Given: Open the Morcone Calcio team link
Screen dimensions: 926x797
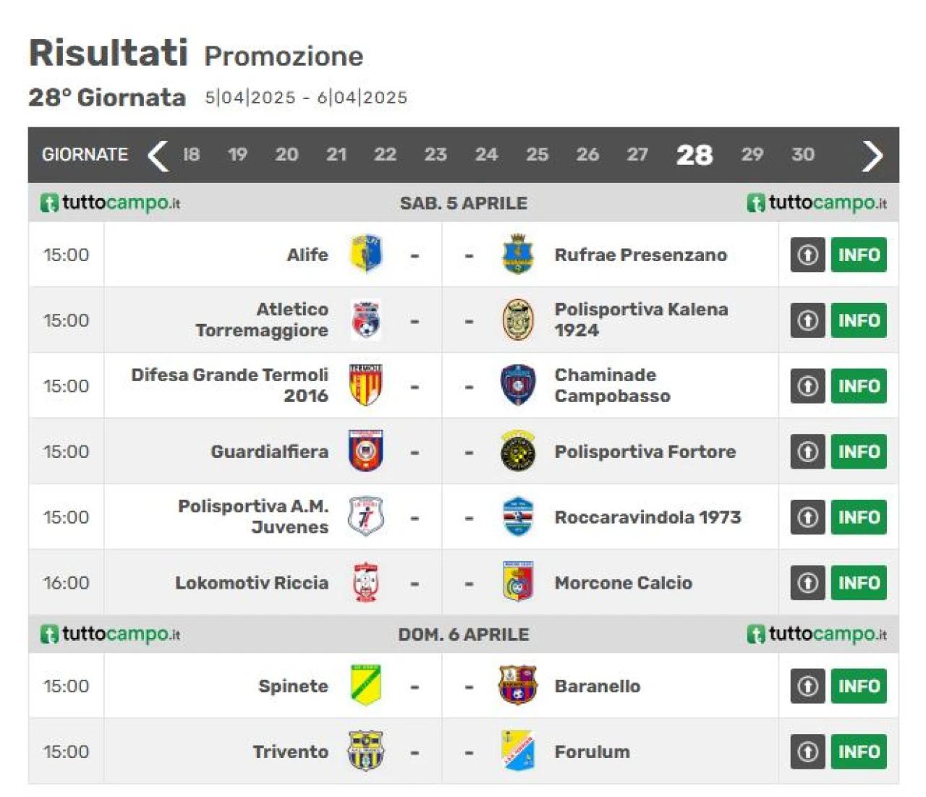Looking at the screenshot, I should (623, 583).
